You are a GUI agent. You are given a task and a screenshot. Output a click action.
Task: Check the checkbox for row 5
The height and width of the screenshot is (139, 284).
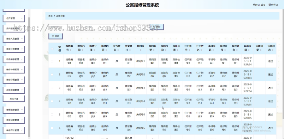pyautogui.click(x=52, y=114)
